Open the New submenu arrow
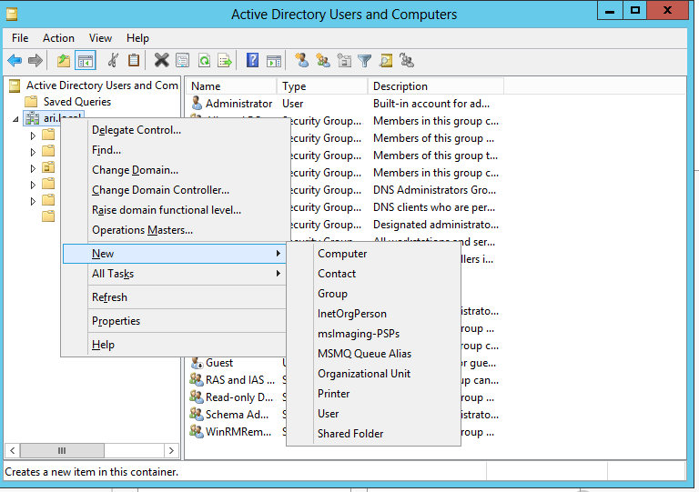699x492 pixels. 279,254
